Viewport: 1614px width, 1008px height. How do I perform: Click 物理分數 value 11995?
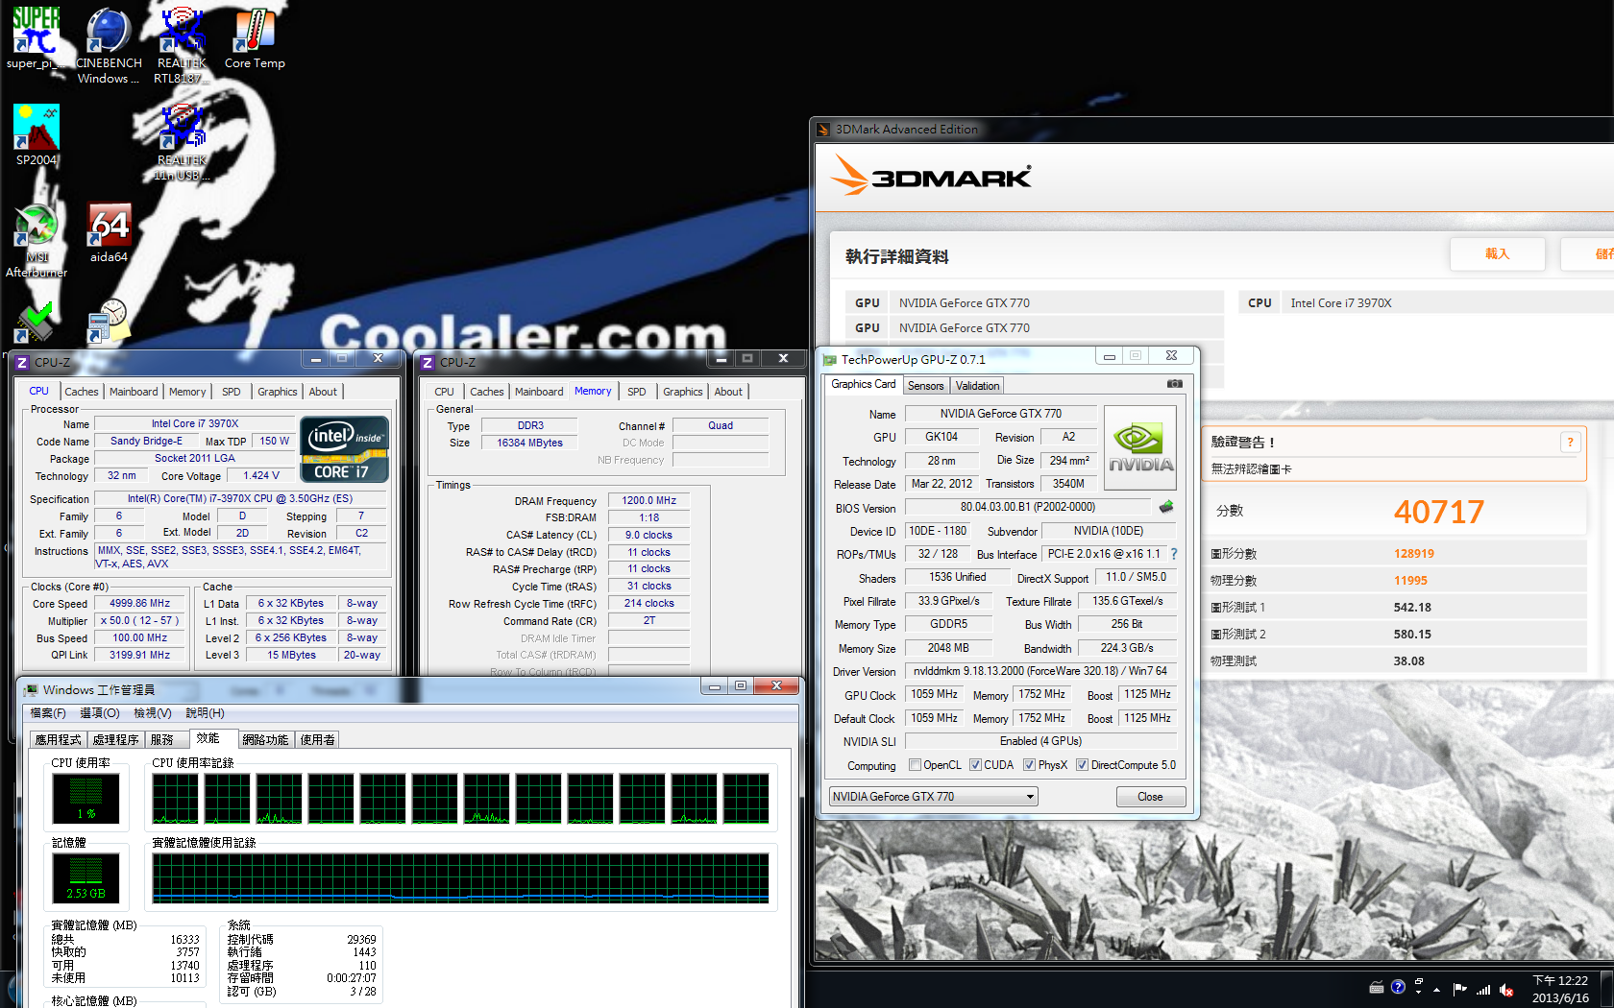1410,581
